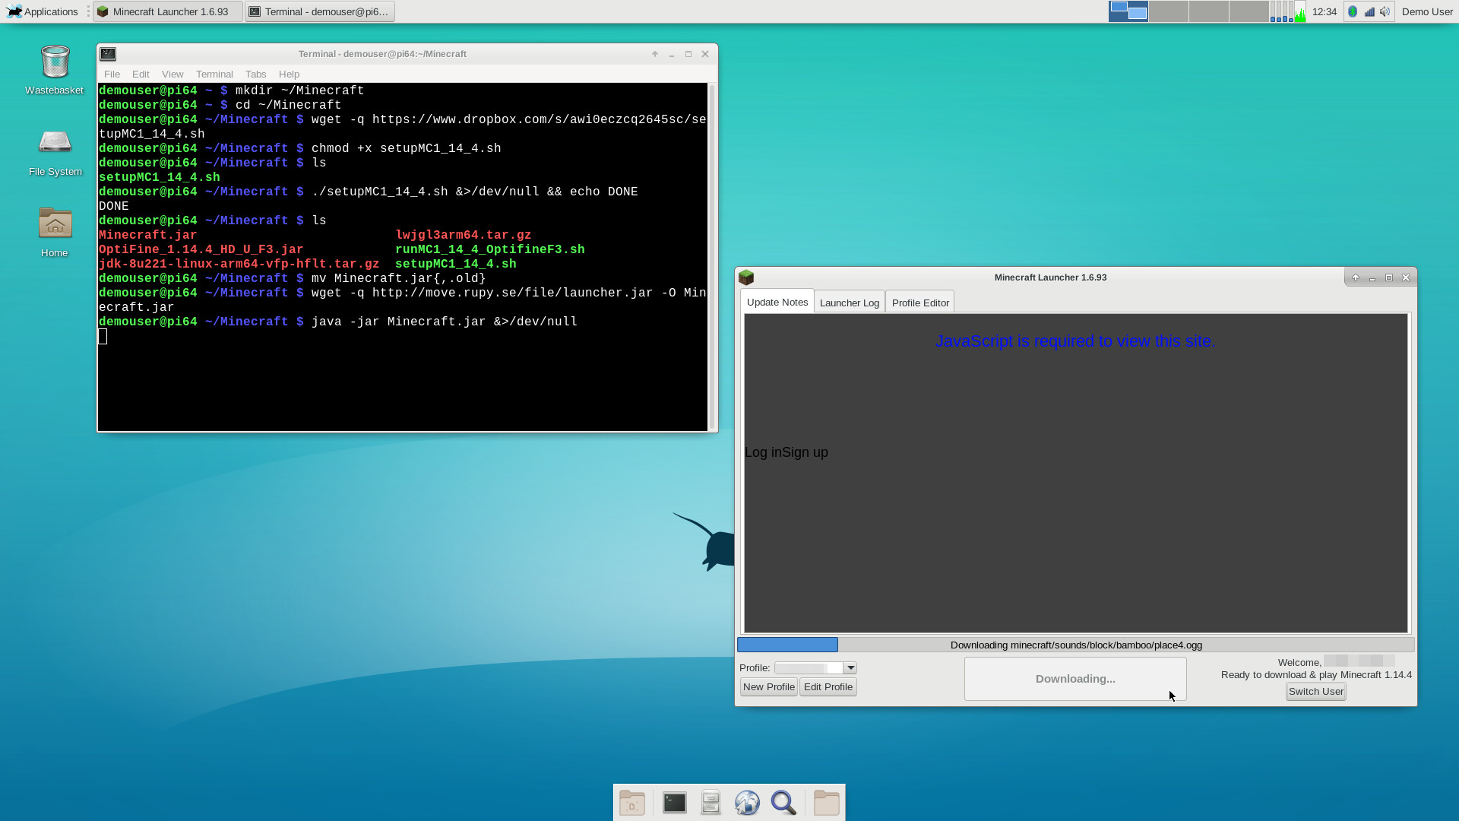This screenshot has width=1459, height=821.
Task: Open the Demo User session menu
Action: pos(1427,11)
